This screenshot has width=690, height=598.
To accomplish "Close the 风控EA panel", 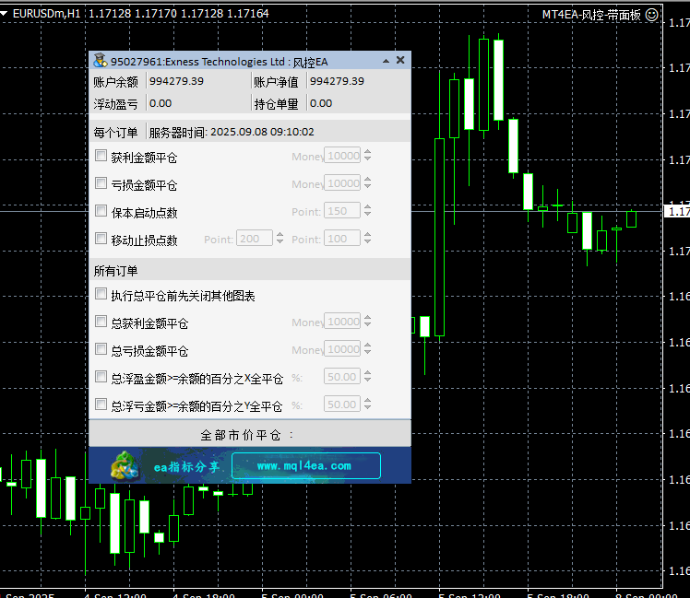I will pos(400,60).
